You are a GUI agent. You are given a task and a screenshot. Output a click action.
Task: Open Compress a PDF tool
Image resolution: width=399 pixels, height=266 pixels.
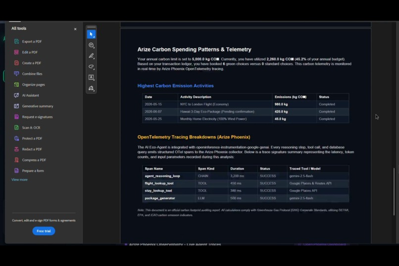(x=34, y=160)
